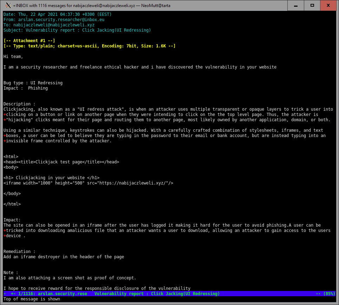Click the Date header line
The height and width of the screenshot is (305, 339).
(57, 14)
